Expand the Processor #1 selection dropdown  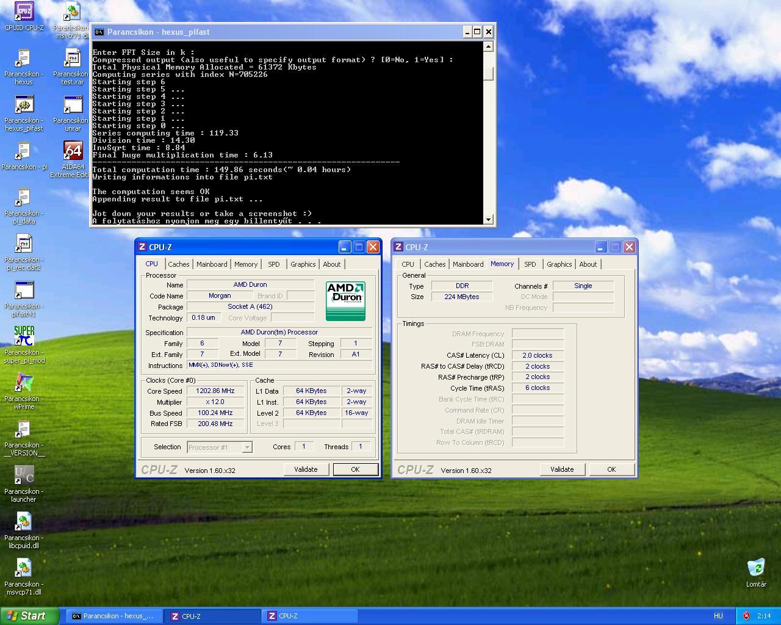tap(247, 447)
